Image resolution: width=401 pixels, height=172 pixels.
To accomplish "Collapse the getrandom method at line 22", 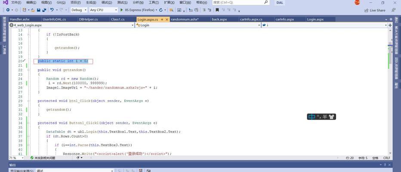I will click(x=29, y=70).
